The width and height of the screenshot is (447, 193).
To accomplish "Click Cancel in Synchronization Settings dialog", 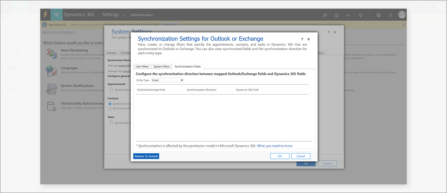I will (301, 156).
